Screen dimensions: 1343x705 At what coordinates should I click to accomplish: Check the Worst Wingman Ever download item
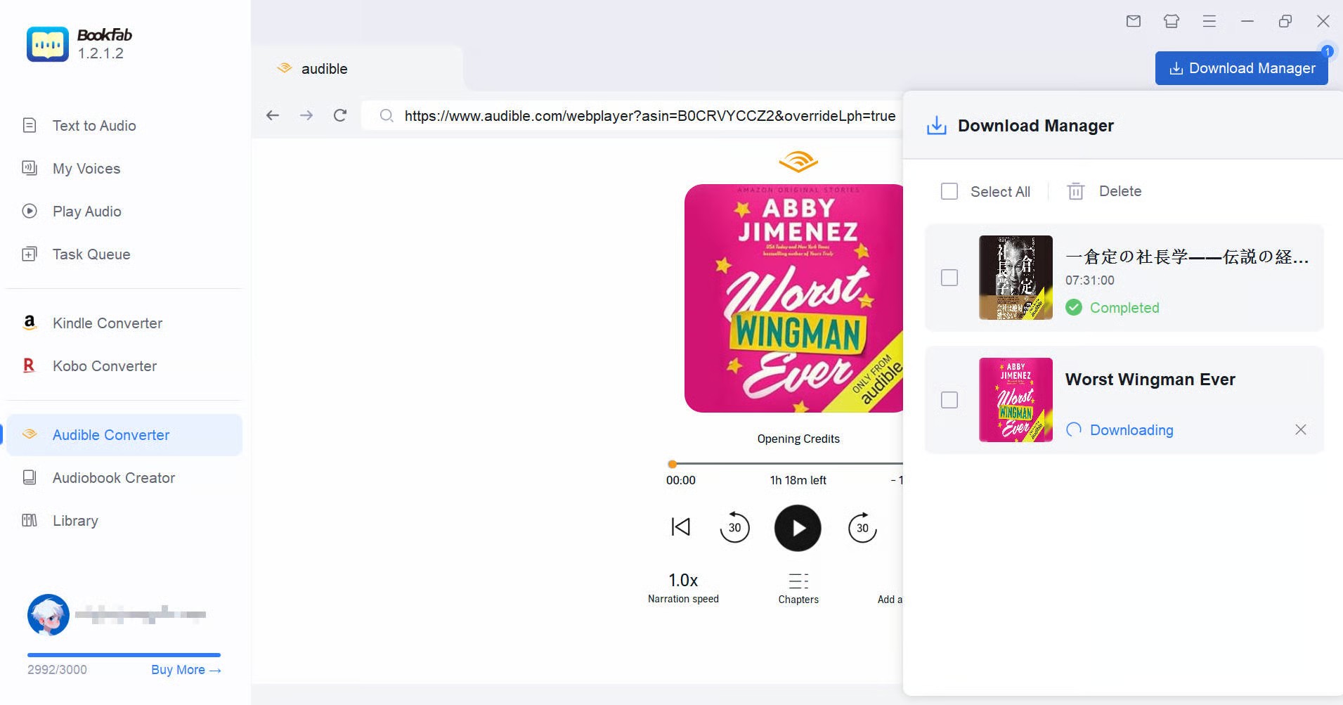point(949,399)
